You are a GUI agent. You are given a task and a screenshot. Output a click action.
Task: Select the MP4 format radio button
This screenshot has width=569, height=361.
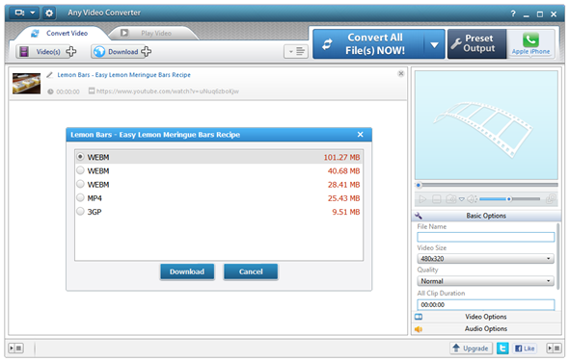click(x=80, y=197)
